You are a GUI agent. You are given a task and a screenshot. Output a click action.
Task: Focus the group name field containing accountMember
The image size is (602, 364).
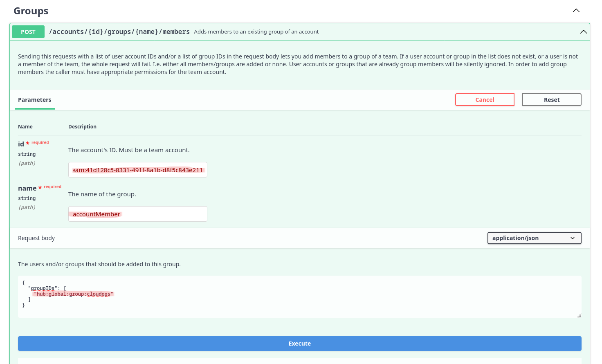click(137, 214)
